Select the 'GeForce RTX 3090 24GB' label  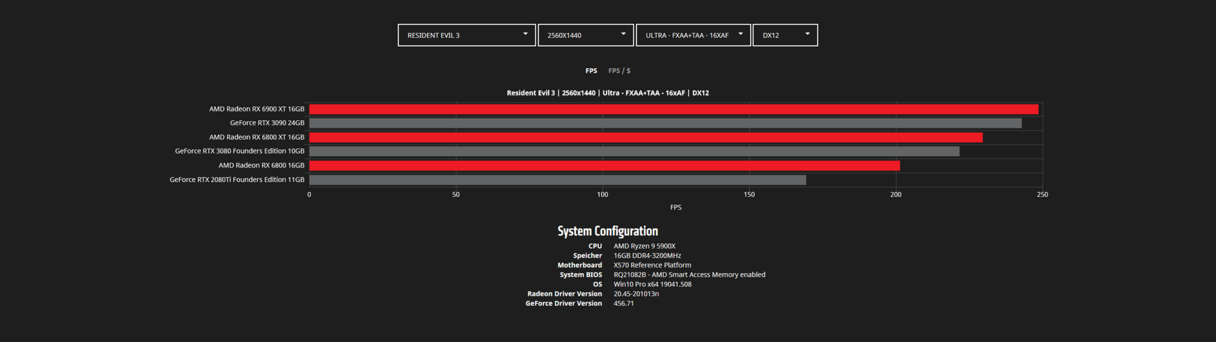(x=267, y=123)
